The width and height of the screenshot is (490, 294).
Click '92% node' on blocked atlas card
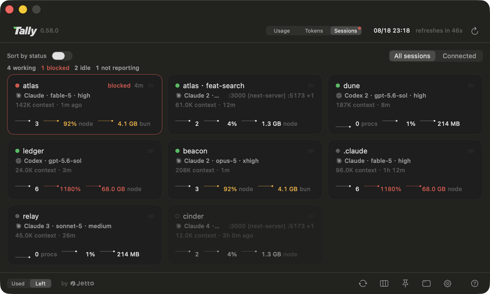coord(78,124)
